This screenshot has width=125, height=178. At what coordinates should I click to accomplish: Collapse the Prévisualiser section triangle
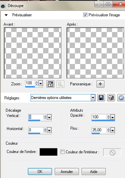(x=6, y=15)
